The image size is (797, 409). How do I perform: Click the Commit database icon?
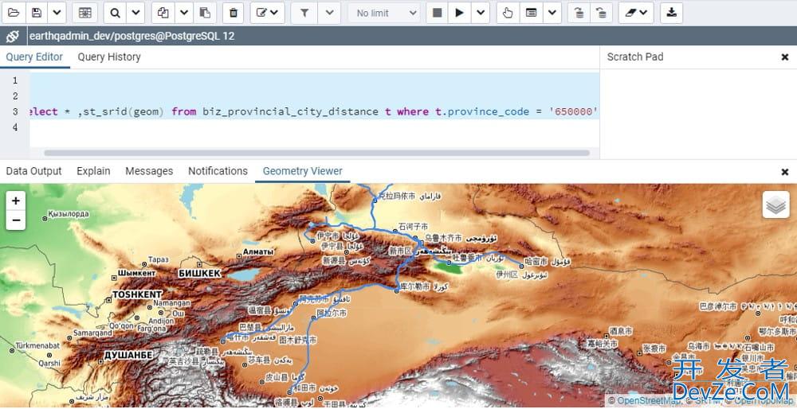coord(578,13)
